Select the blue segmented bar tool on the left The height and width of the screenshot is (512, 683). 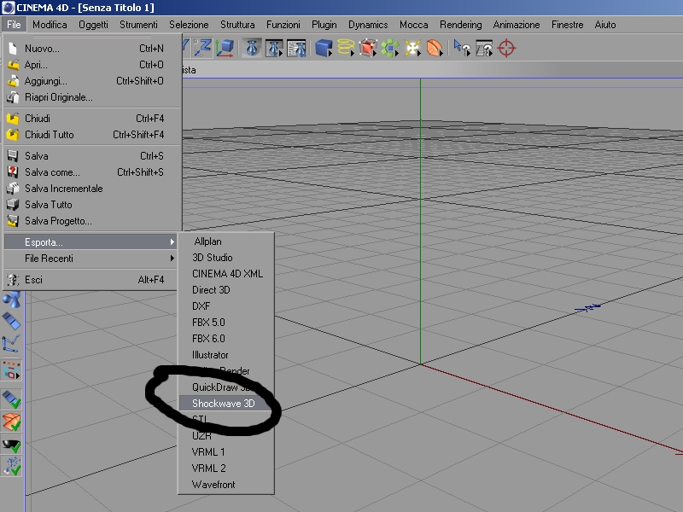[11, 322]
